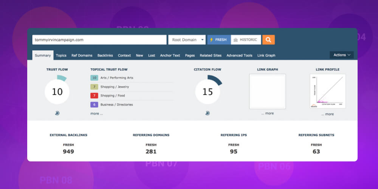Open the Backlinks tab
Screen dimensions: 378x189
point(105,56)
